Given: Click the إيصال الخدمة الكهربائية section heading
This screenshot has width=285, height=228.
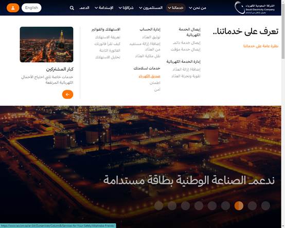Looking at the screenshot, I should 190,32.
